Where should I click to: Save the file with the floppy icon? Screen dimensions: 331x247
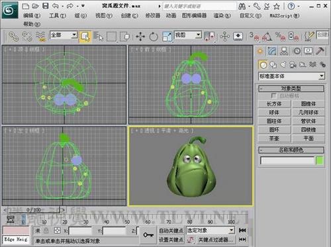46,6
